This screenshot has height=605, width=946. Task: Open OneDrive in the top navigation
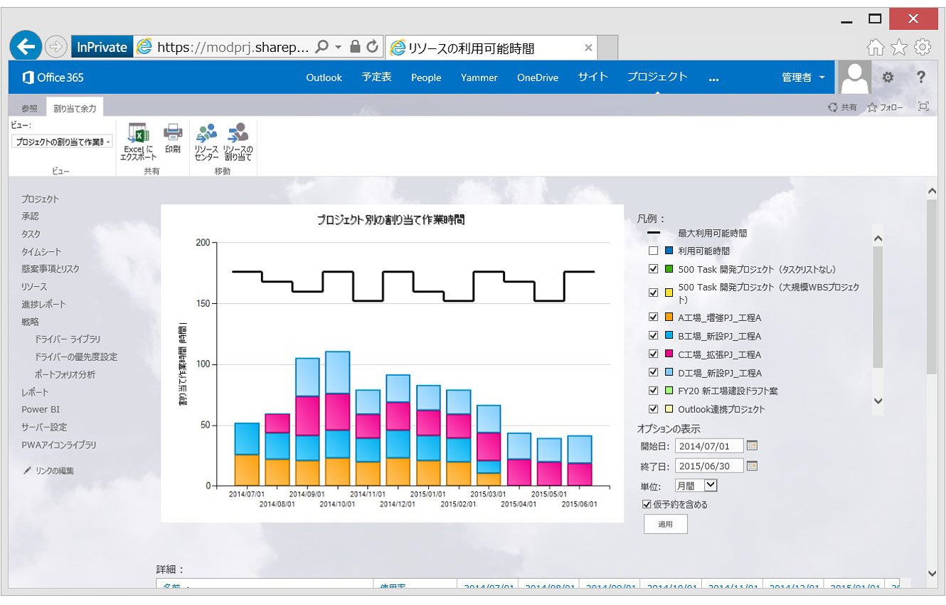tap(538, 78)
